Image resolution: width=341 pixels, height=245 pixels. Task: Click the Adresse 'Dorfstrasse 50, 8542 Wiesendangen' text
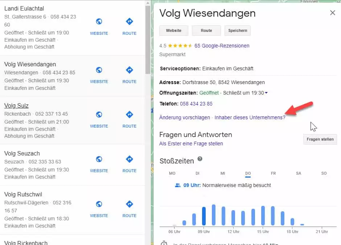[x=223, y=83]
